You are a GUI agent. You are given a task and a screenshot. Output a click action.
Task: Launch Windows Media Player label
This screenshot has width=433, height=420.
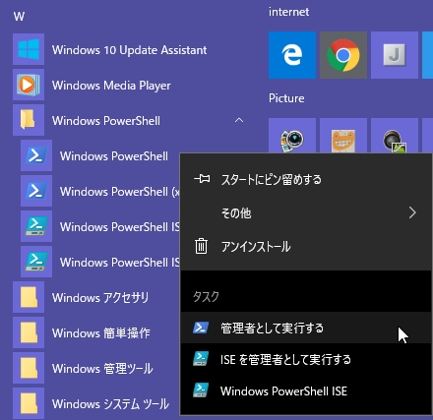(111, 86)
